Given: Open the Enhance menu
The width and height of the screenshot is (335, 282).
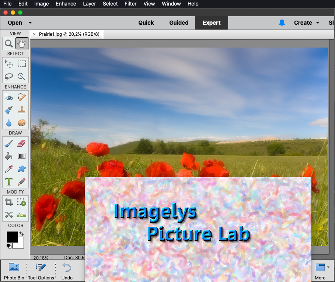Looking at the screenshot, I should click(x=66, y=4).
